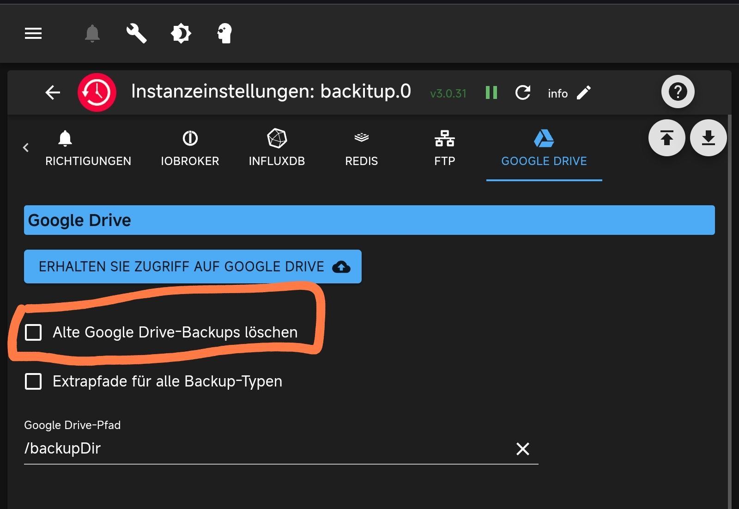Open the InfluxDB tab

tap(277, 148)
